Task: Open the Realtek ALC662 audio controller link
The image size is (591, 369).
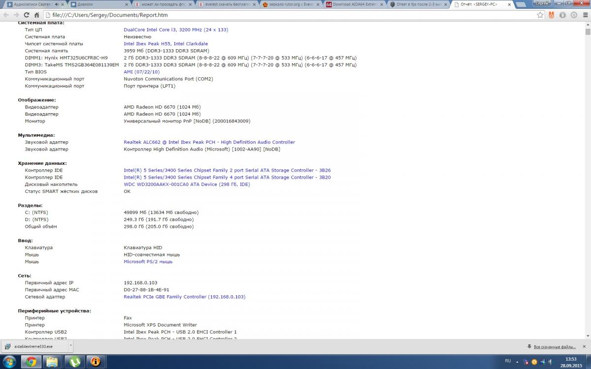Action: [x=209, y=142]
